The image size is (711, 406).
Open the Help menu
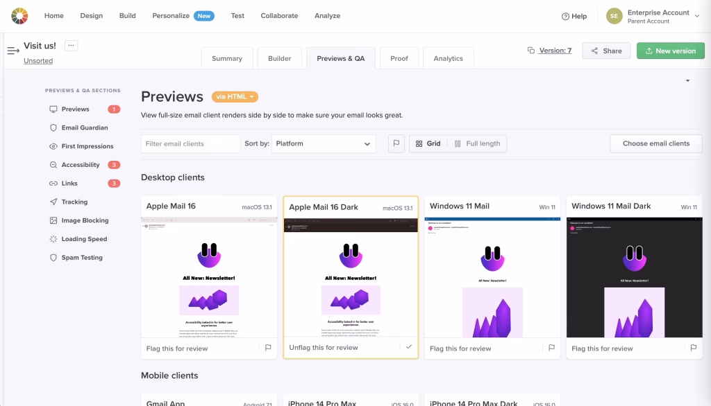click(x=574, y=17)
